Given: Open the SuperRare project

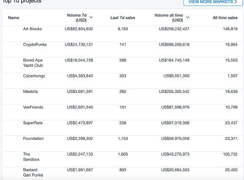Looking at the screenshot, I should pyautogui.click(x=33, y=123).
